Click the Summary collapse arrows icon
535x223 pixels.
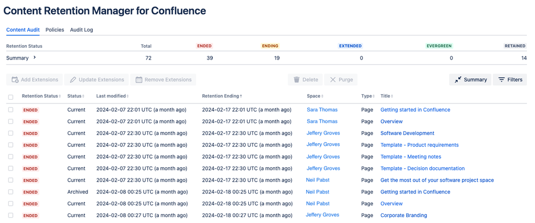[458, 80]
